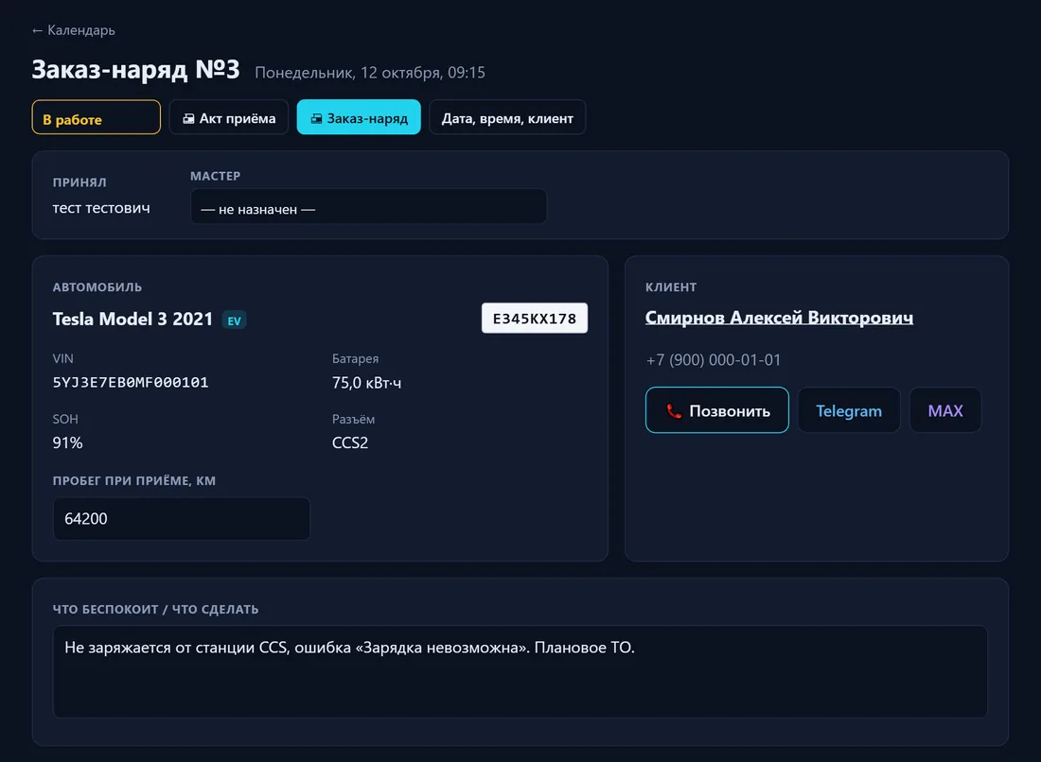Screen dimensions: 1041x762
Task: Open the Заказ-наряд print button
Action: [x=359, y=117]
